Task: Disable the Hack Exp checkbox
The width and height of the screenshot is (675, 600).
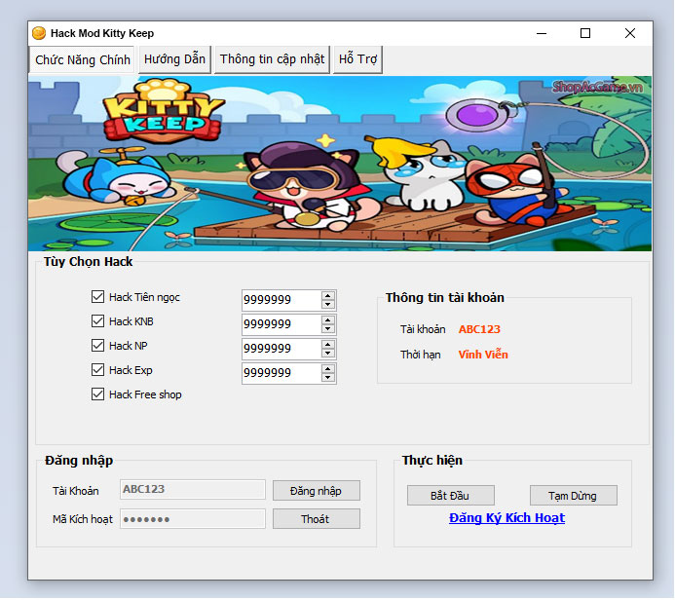Action: (97, 370)
